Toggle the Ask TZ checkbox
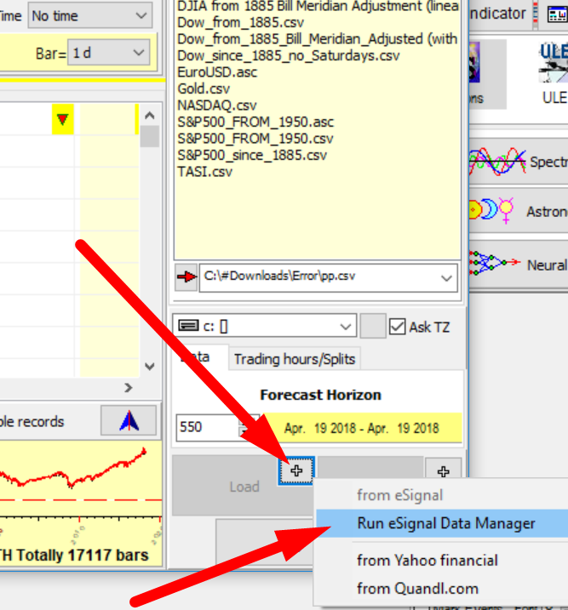The height and width of the screenshot is (610, 568). tap(398, 326)
